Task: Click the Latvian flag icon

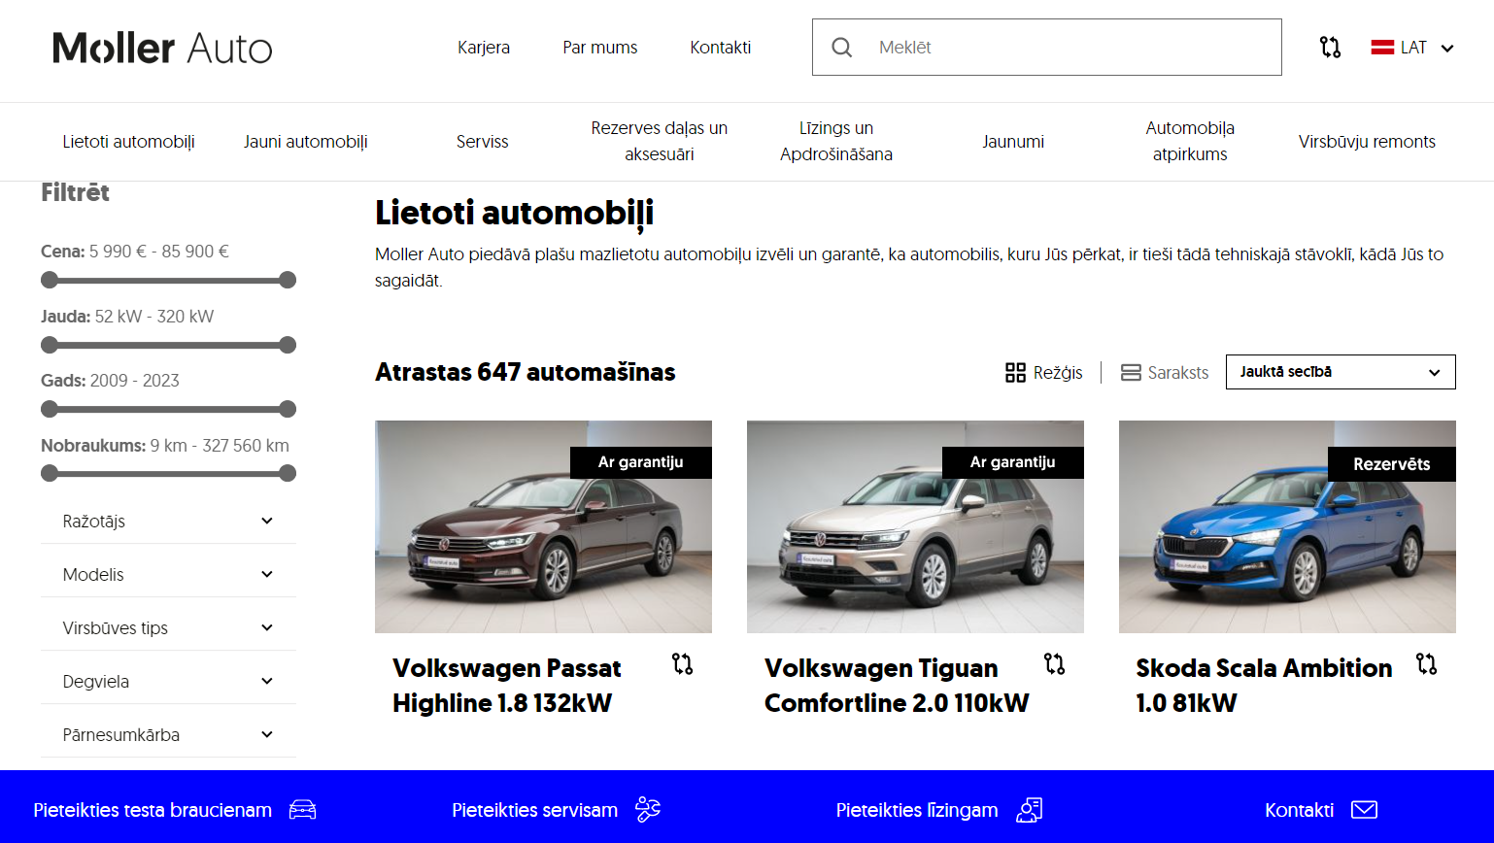Action: click(1382, 48)
